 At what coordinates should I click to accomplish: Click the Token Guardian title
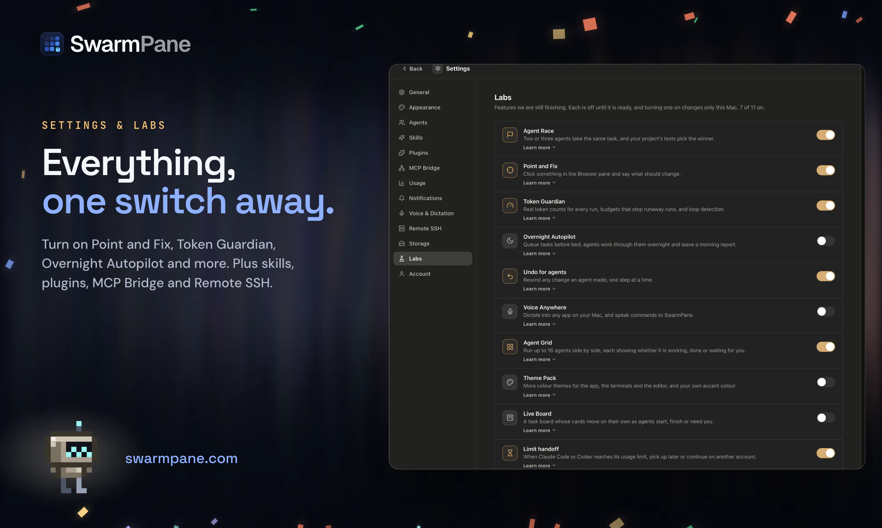[x=544, y=201]
